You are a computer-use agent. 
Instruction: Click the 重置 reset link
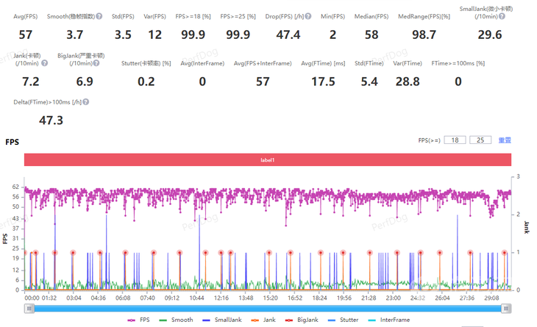[x=505, y=140]
